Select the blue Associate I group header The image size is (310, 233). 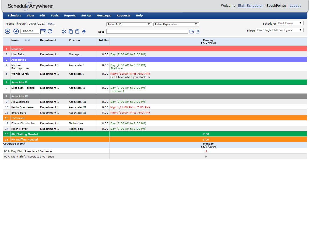click(155, 60)
